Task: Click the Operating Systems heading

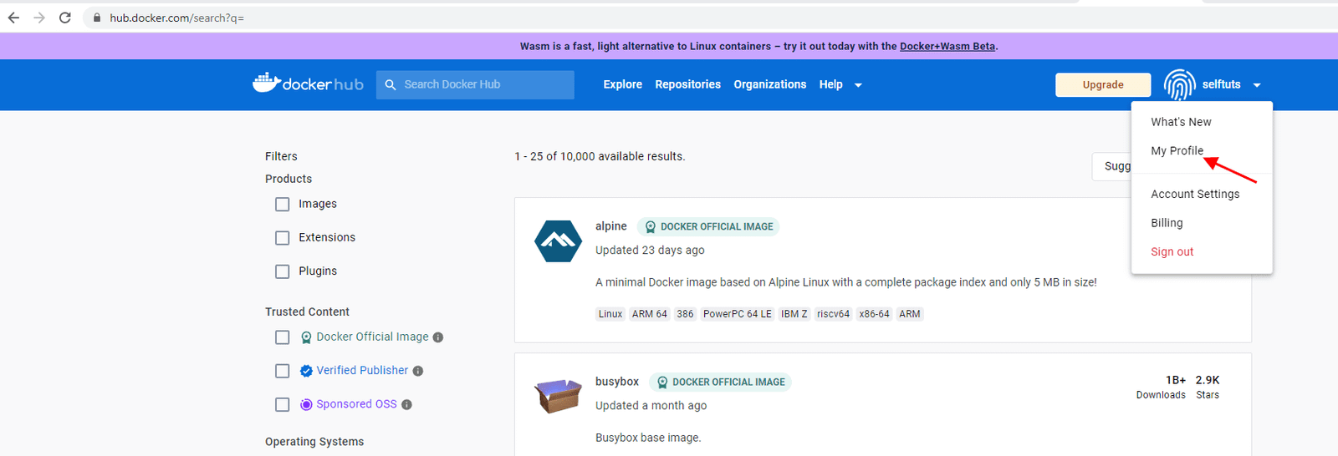Action: point(314,442)
